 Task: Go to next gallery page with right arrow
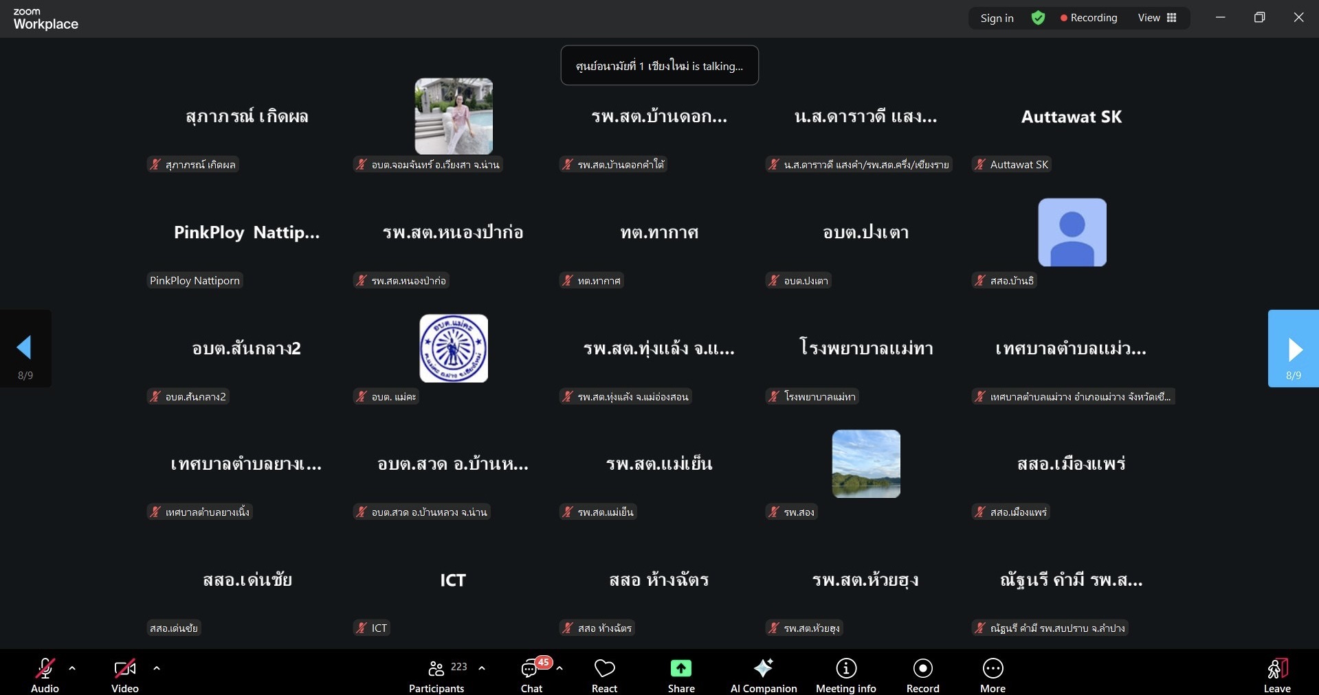(1294, 349)
